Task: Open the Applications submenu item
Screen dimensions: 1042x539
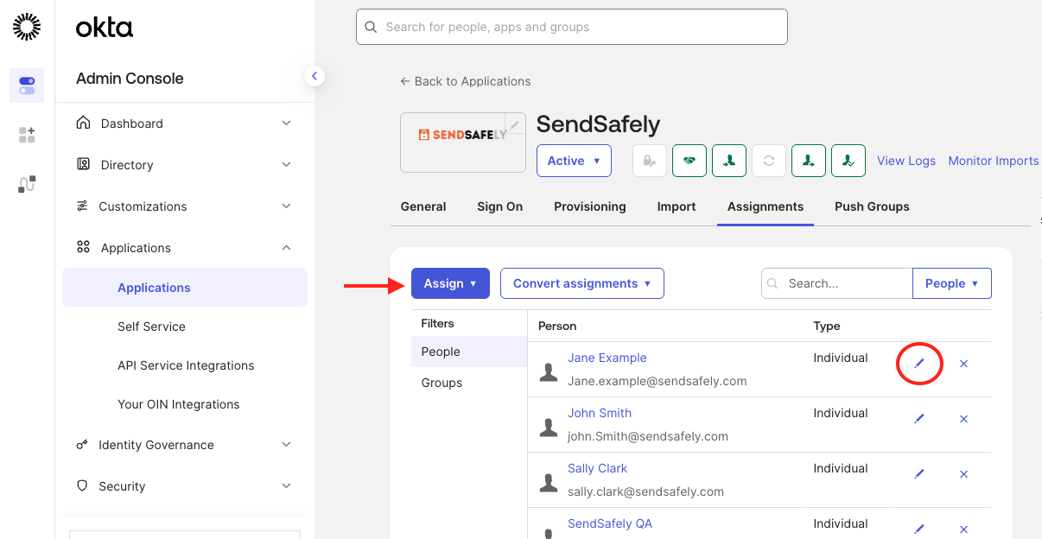Action: click(185, 288)
